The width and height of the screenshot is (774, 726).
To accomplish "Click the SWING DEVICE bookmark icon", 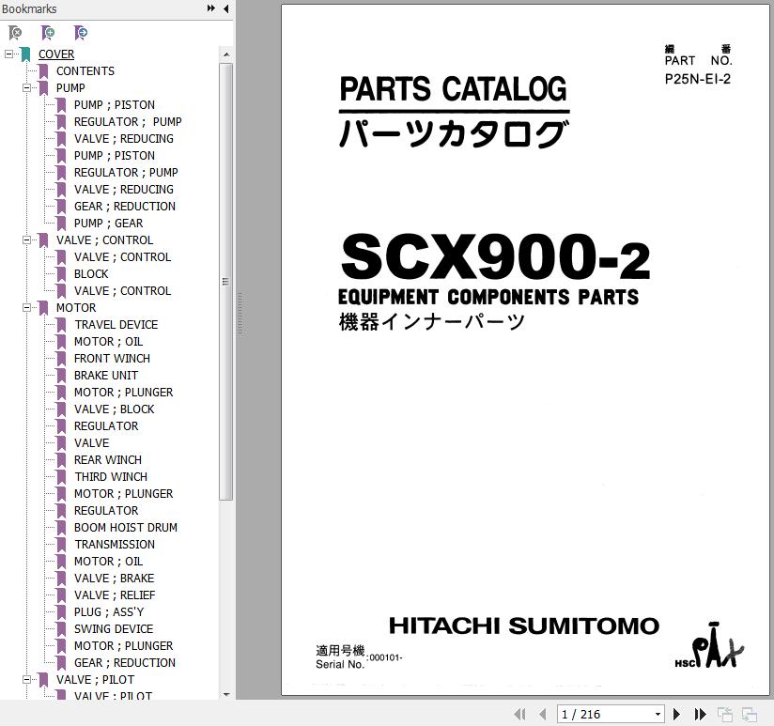I will tap(61, 628).
